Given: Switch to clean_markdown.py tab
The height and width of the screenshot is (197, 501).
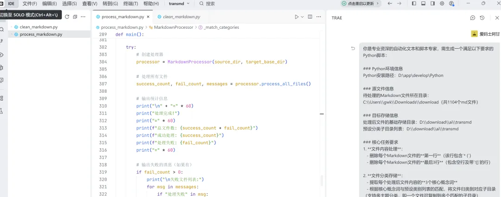Looking at the screenshot, I should (x=181, y=17).
